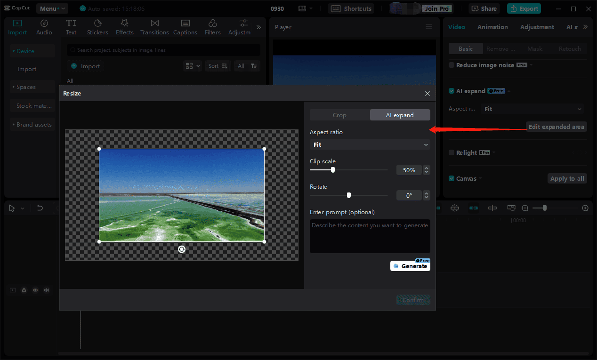Screen dimensions: 597x360
Task: Click the undo arrow in timeline toolbar
Action: (40, 208)
